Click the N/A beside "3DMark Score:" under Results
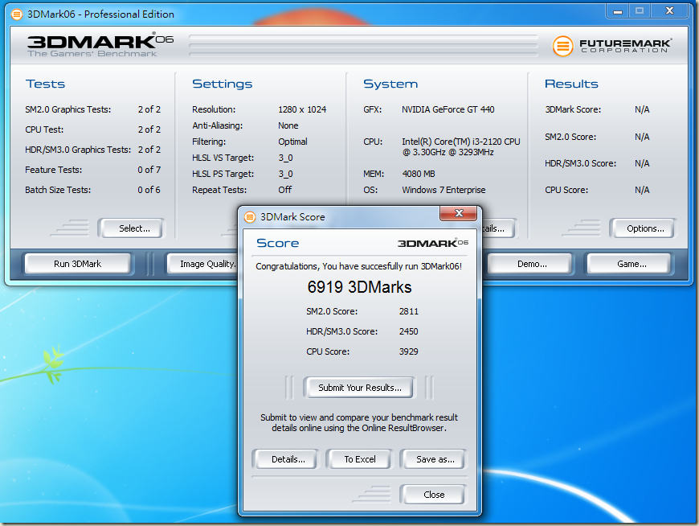The image size is (699, 526). click(x=642, y=109)
